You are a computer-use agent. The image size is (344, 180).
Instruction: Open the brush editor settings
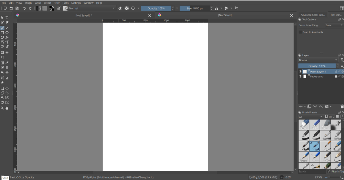pyautogui.click(x=59, y=8)
